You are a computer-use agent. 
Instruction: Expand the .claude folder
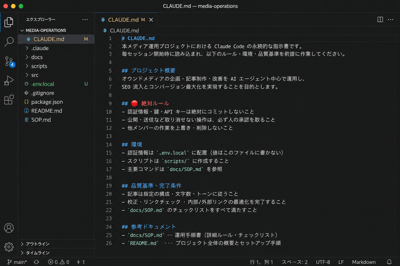pos(56,48)
